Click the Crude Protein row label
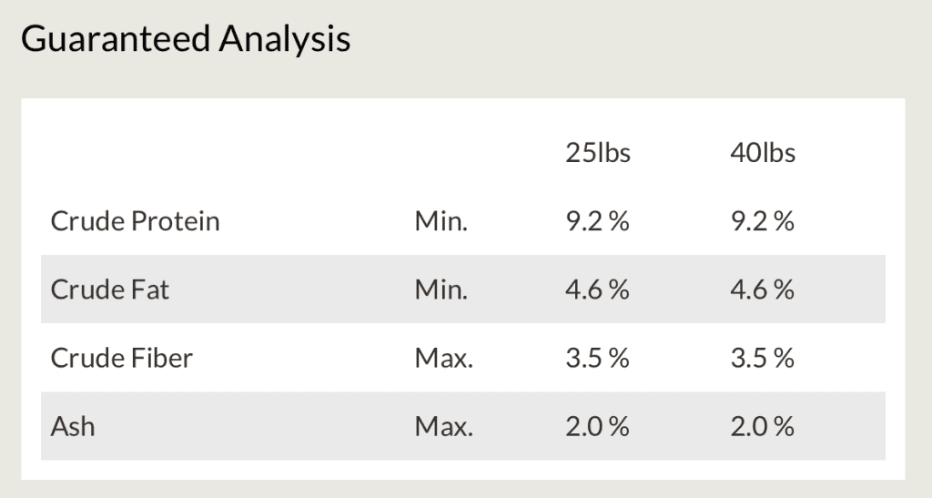Screen dimensions: 932x498 (136, 221)
